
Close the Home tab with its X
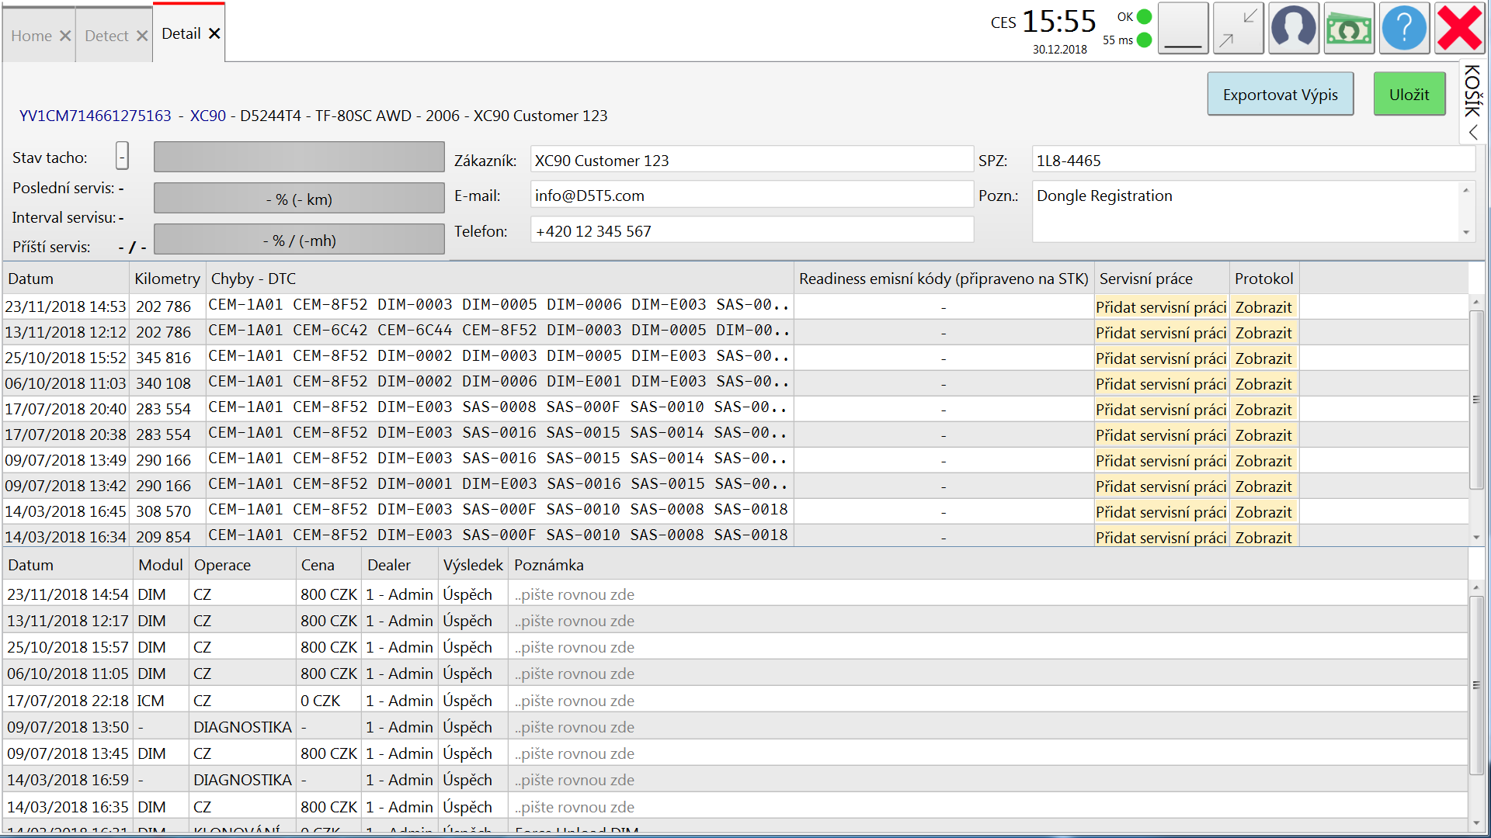pos(65,36)
